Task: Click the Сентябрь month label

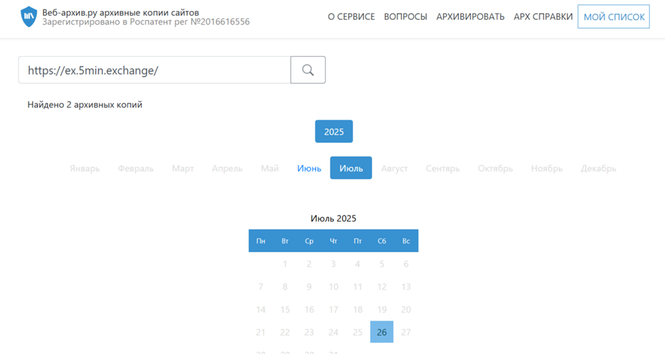Action: (x=443, y=169)
